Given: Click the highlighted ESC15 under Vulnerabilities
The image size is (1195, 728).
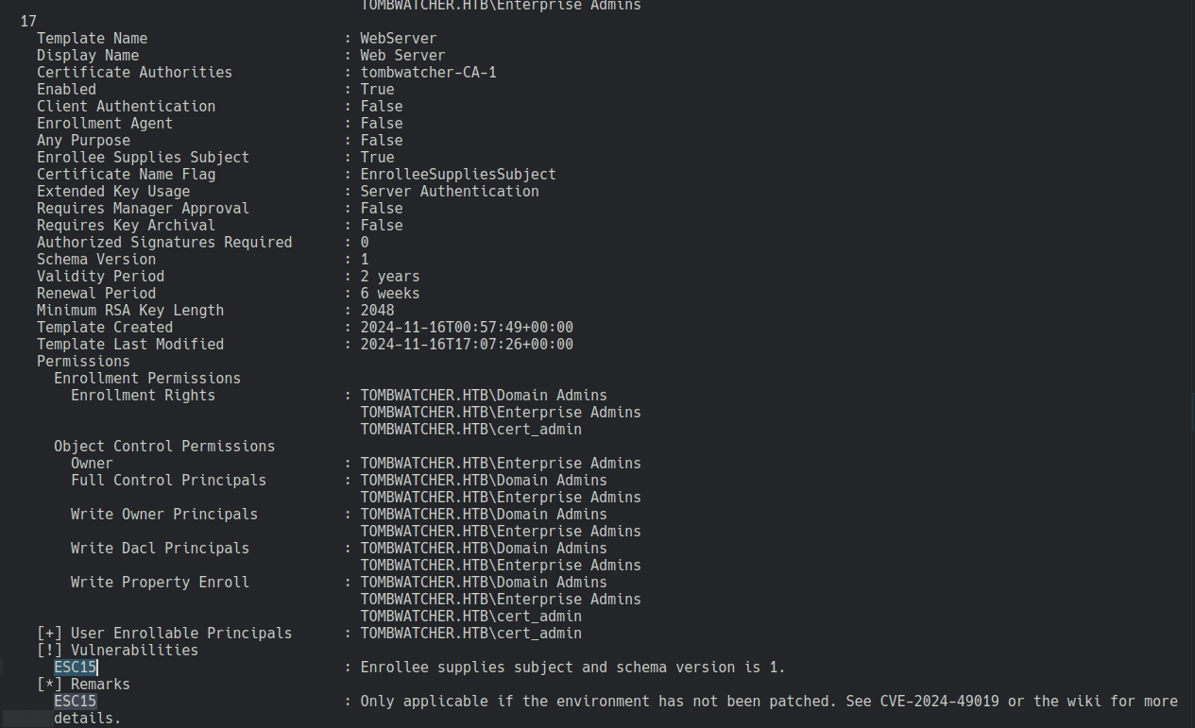Looking at the screenshot, I should 76,668.
